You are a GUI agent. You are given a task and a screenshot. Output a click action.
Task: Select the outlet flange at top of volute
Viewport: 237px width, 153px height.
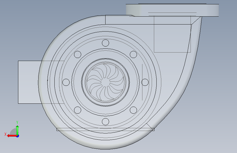coord(172,10)
